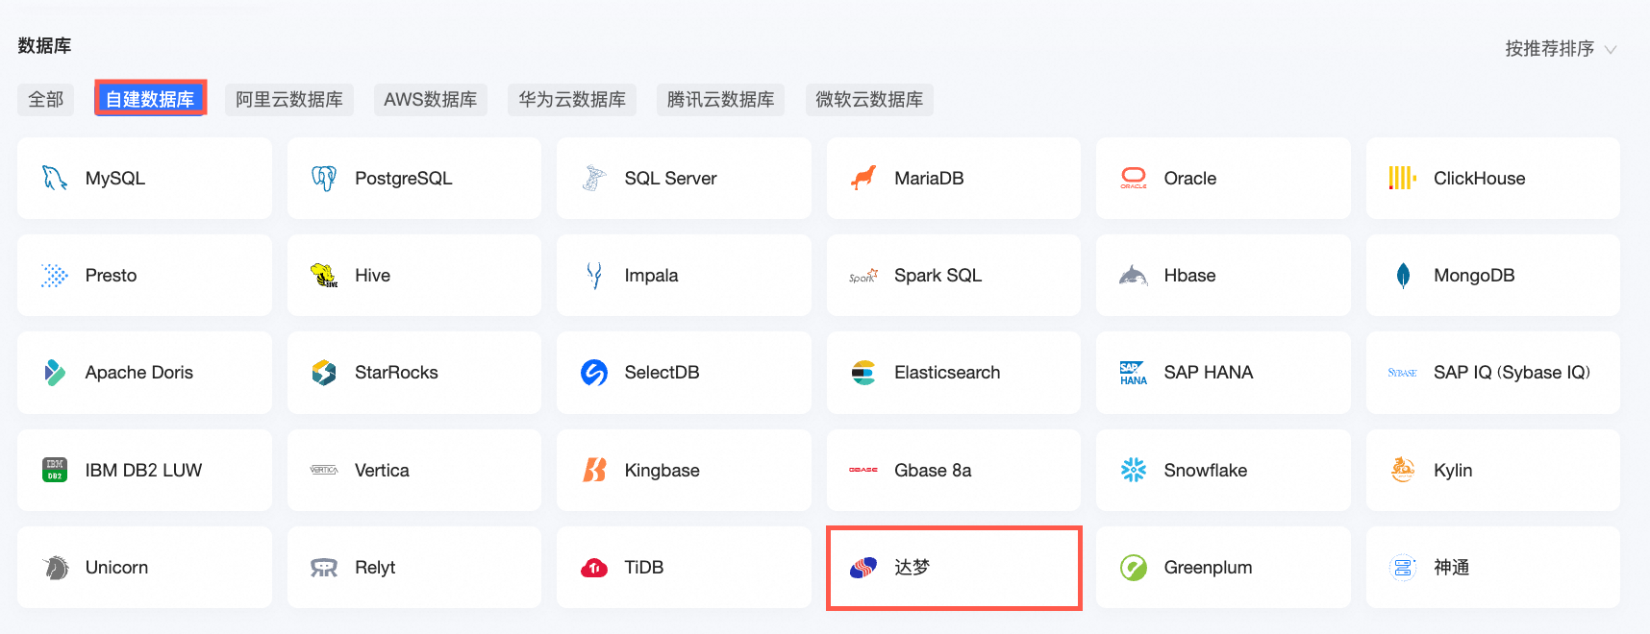
Task: Click the Elasticsearch logo icon
Action: click(863, 373)
